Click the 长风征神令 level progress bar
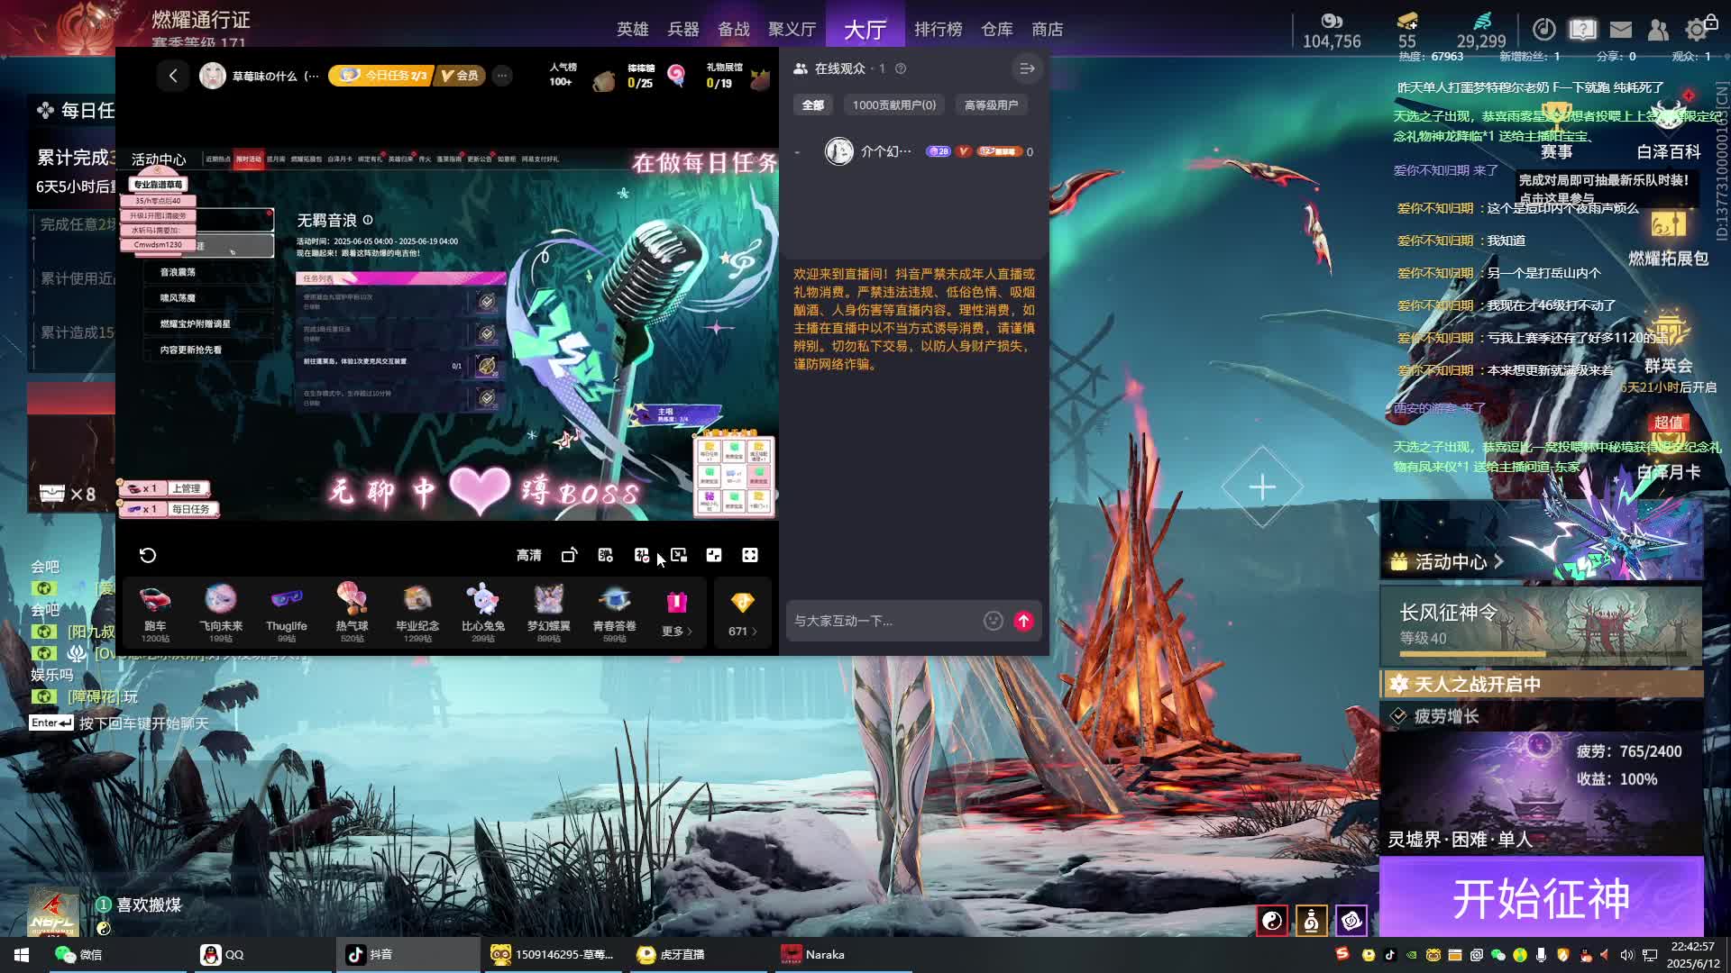This screenshot has height=973, width=1731. click(1542, 654)
